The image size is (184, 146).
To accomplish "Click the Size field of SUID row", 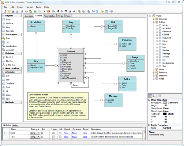I will coord(45,133).
